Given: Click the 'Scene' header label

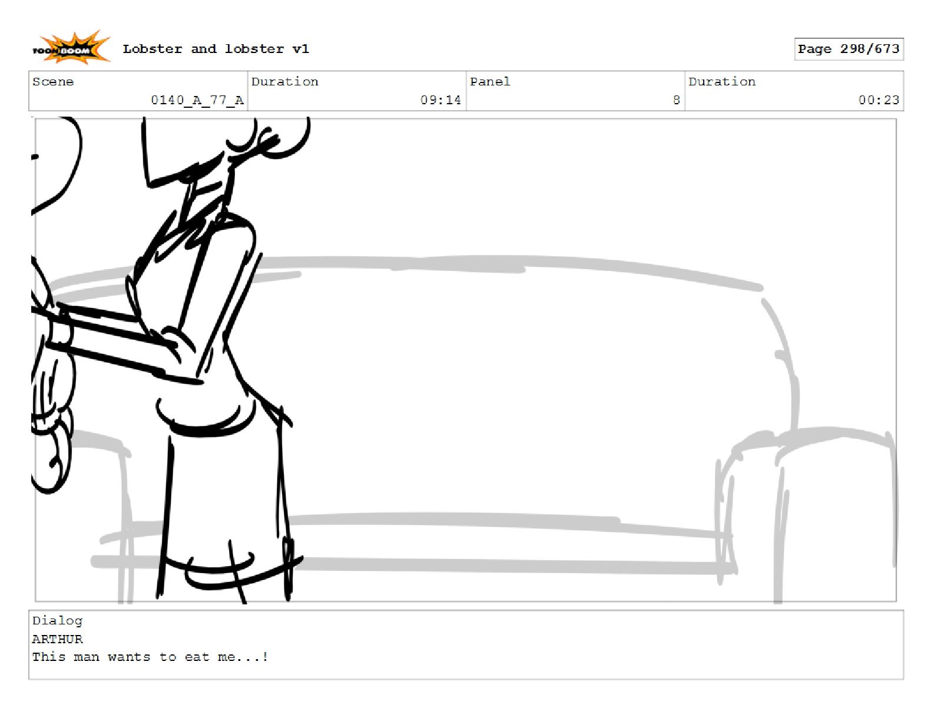Looking at the screenshot, I should click(x=53, y=82).
